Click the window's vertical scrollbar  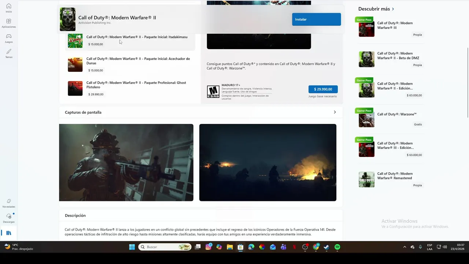tap(467, 82)
